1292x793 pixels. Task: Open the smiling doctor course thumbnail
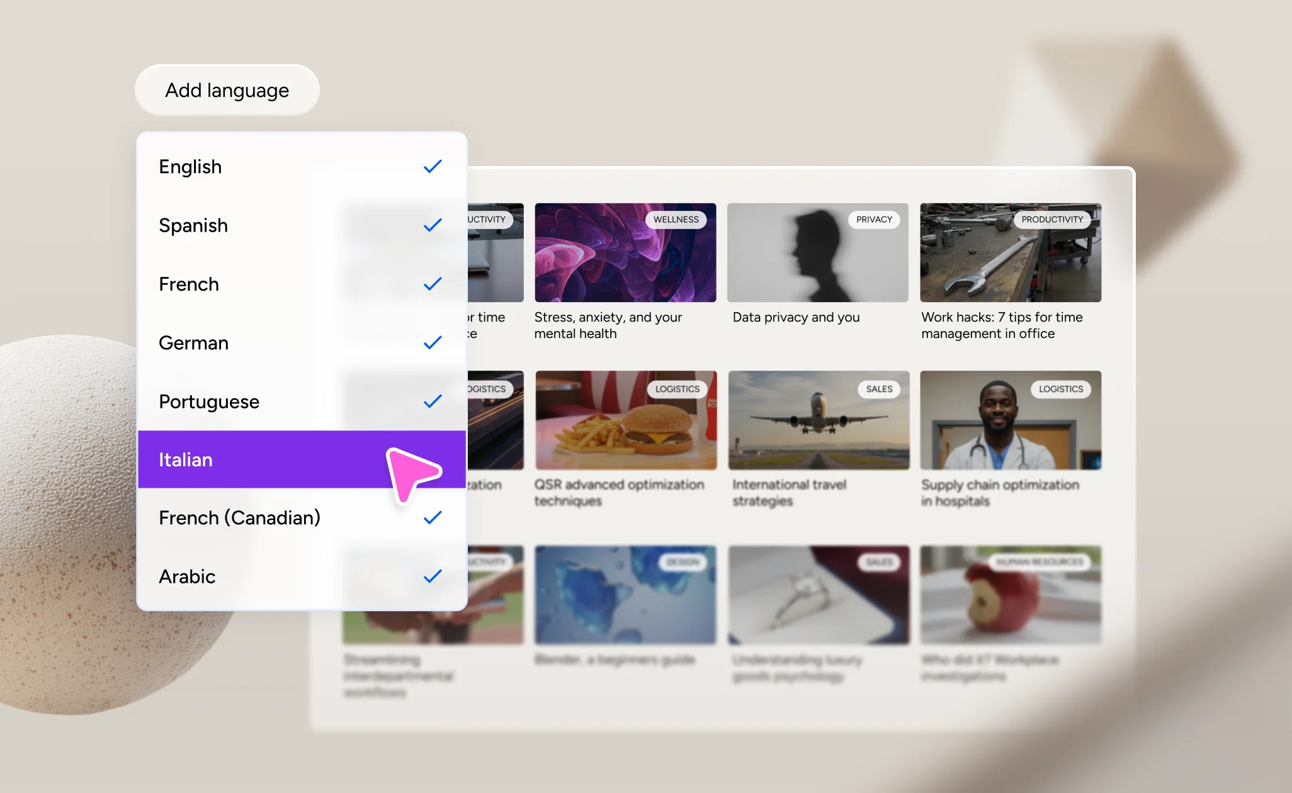pyautogui.click(x=1011, y=420)
